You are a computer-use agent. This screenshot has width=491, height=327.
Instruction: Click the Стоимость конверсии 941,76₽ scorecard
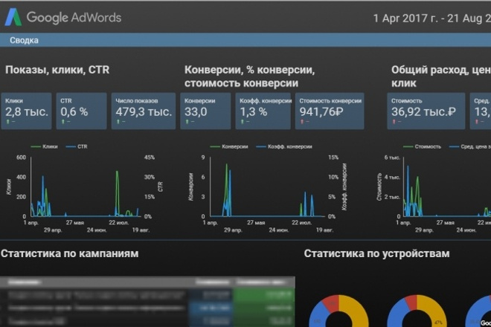coord(330,111)
